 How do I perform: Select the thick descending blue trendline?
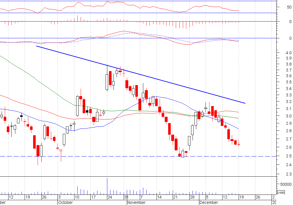click(140, 75)
